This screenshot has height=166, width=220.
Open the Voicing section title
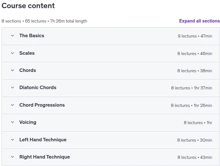(x=28, y=122)
